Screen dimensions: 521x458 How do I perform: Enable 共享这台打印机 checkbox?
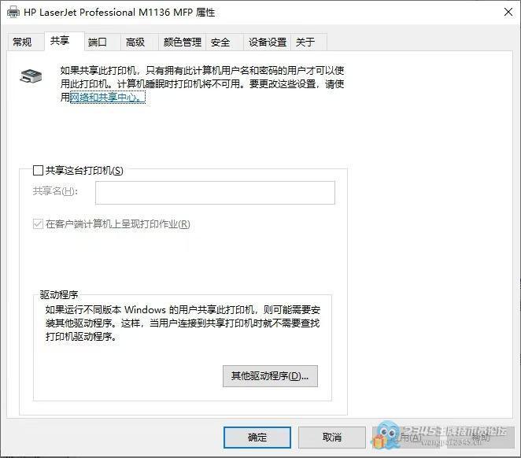point(38,171)
